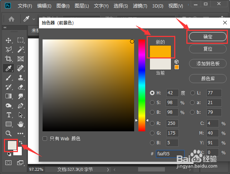230x174 pixels.
Task: Select the H hue radio button
Action: (152, 93)
